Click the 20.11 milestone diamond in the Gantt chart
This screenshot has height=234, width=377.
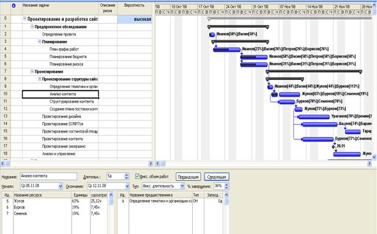click(x=333, y=147)
